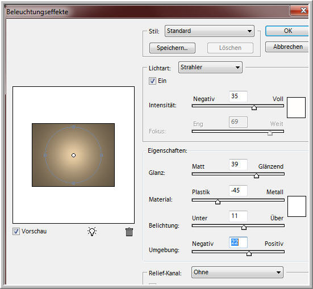313x289 pixels.
Task: Click the Speichern... button
Action: tap(172, 48)
